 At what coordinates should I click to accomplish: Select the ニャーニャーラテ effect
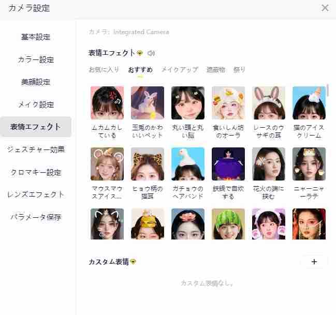click(x=309, y=164)
